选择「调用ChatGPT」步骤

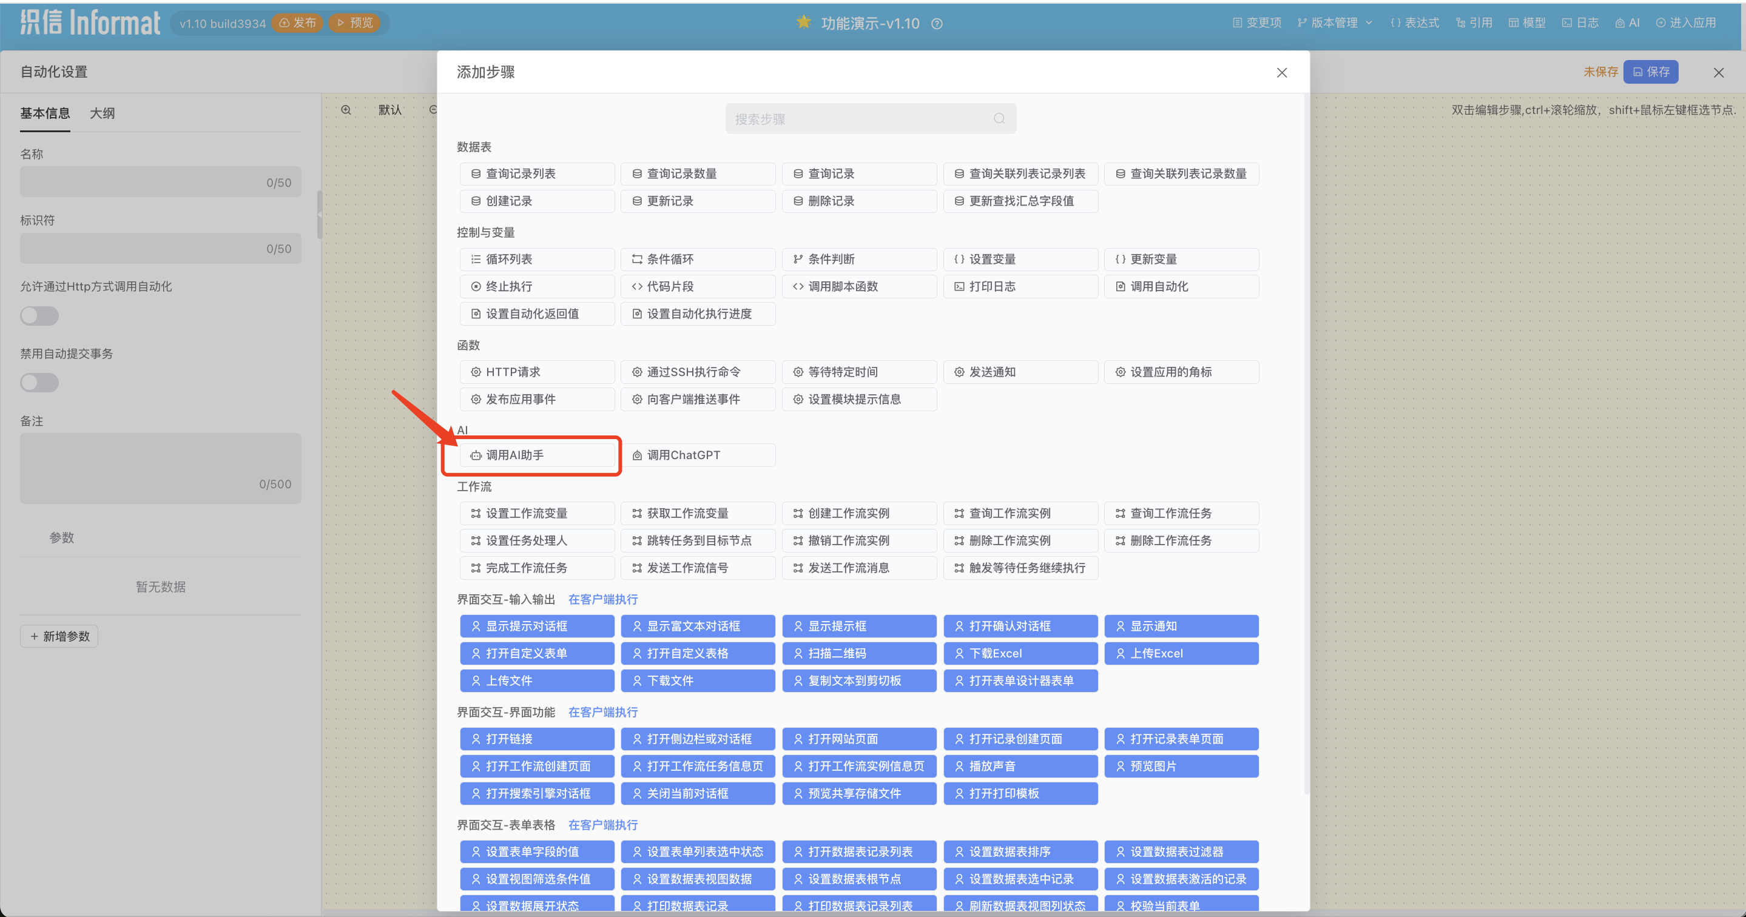(x=698, y=455)
